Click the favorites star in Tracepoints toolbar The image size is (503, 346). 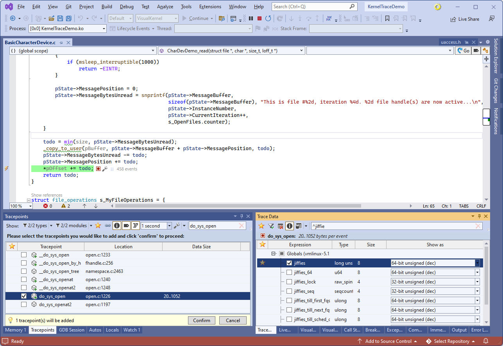pyautogui.click(x=98, y=226)
